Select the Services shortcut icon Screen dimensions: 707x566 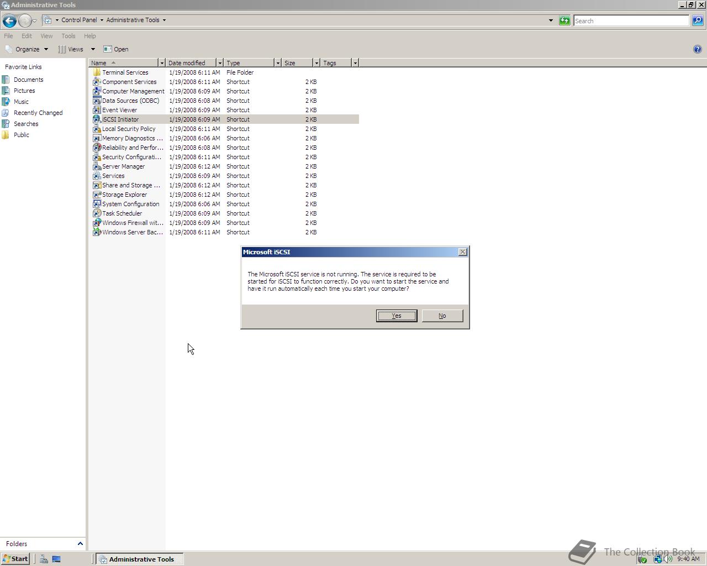[x=97, y=176]
